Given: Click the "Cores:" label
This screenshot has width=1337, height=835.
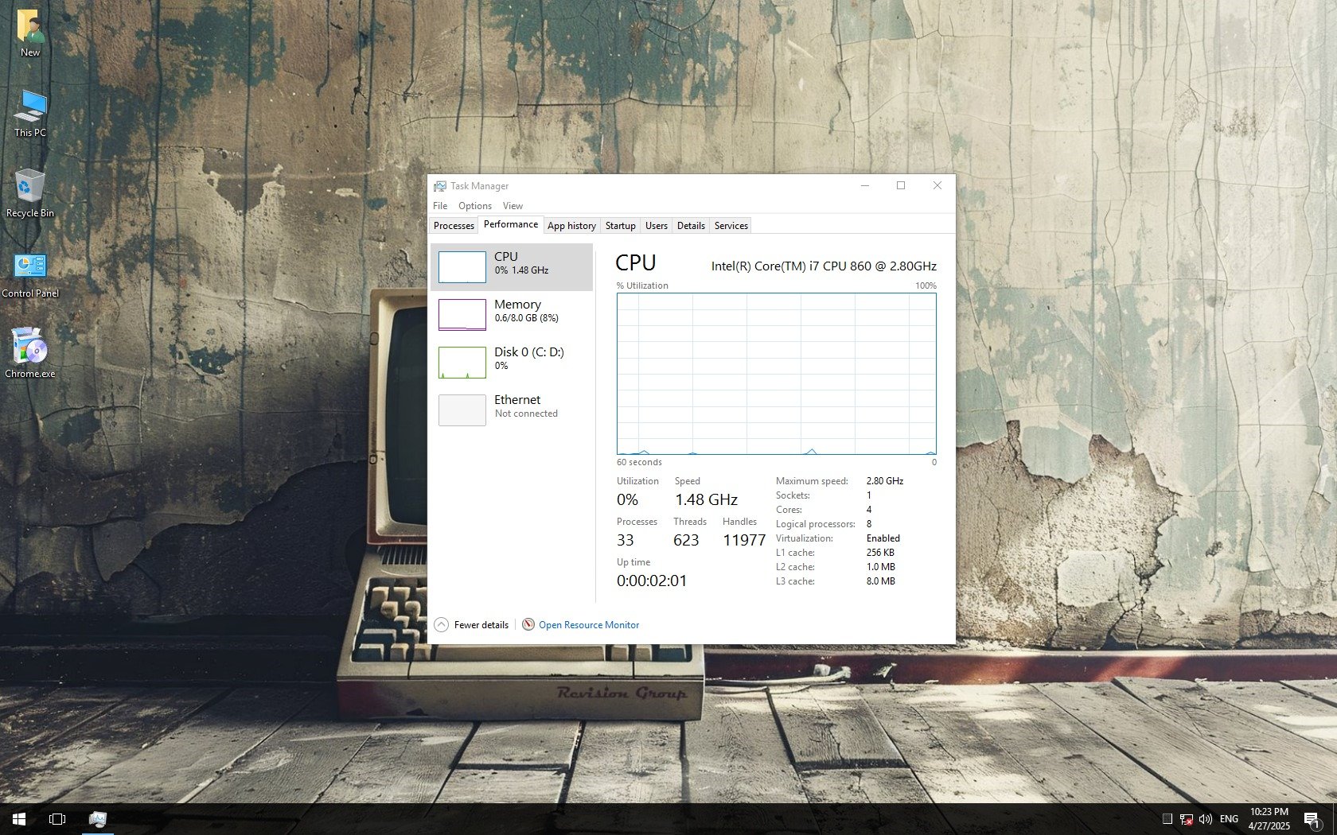Looking at the screenshot, I should [x=789, y=510].
